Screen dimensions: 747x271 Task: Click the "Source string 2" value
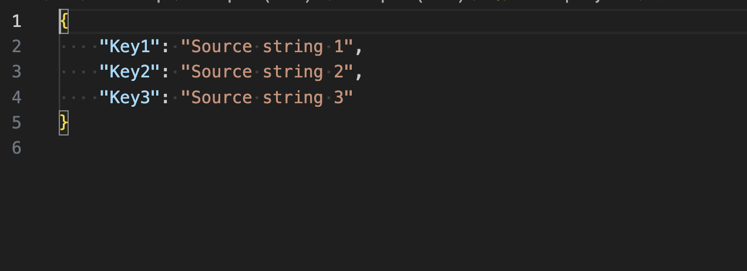(267, 72)
